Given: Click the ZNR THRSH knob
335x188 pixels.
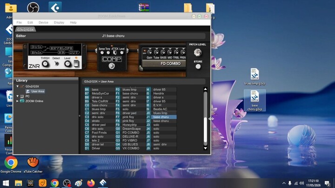Looking at the screenshot, I should tap(45, 64).
